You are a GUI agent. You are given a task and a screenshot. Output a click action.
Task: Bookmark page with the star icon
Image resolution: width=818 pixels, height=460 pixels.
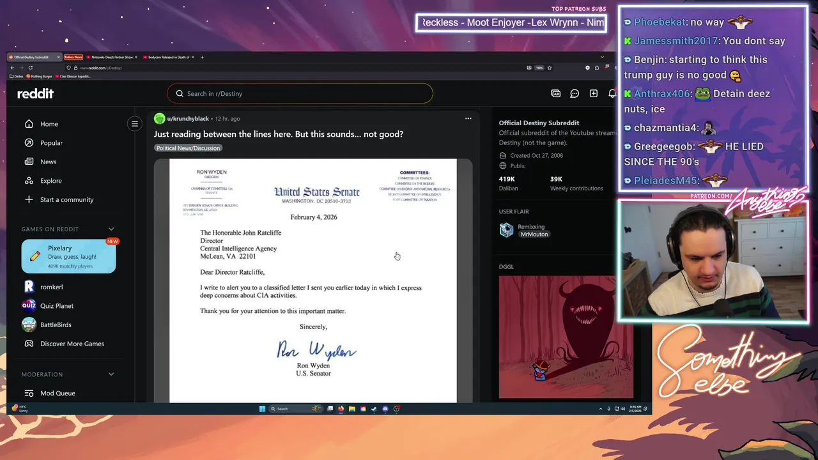point(550,68)
